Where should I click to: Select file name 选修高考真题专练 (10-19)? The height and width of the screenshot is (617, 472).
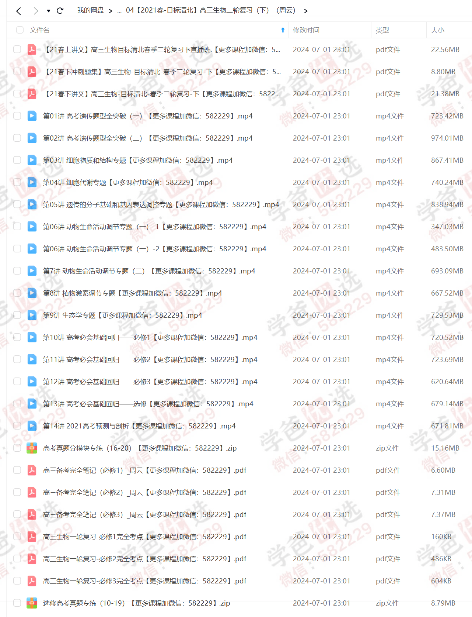point(136,603)
